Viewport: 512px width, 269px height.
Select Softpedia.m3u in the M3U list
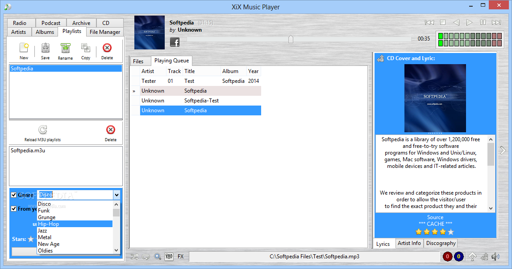coord(28,151)
